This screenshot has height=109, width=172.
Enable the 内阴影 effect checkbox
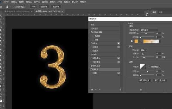(92, 47)
